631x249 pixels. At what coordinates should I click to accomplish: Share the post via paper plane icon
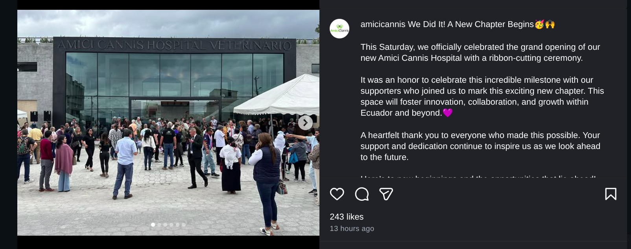tap(386, 194)
